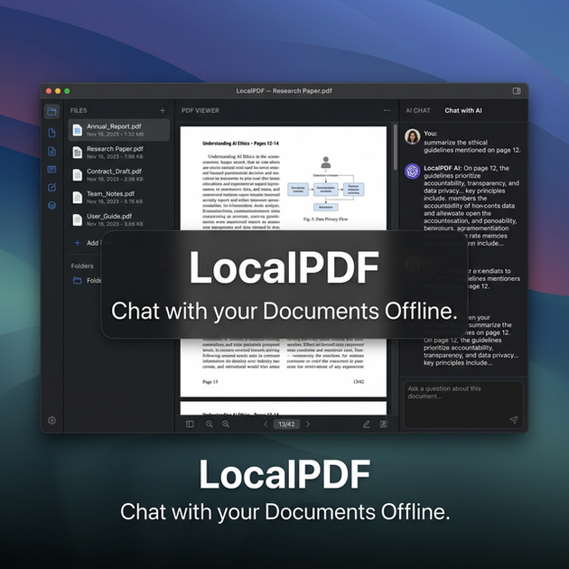The image size is (569, 569).
Task: Click 'Understanding AI Ethics - Pages 12-14' heading
Action: coord(240,144)
